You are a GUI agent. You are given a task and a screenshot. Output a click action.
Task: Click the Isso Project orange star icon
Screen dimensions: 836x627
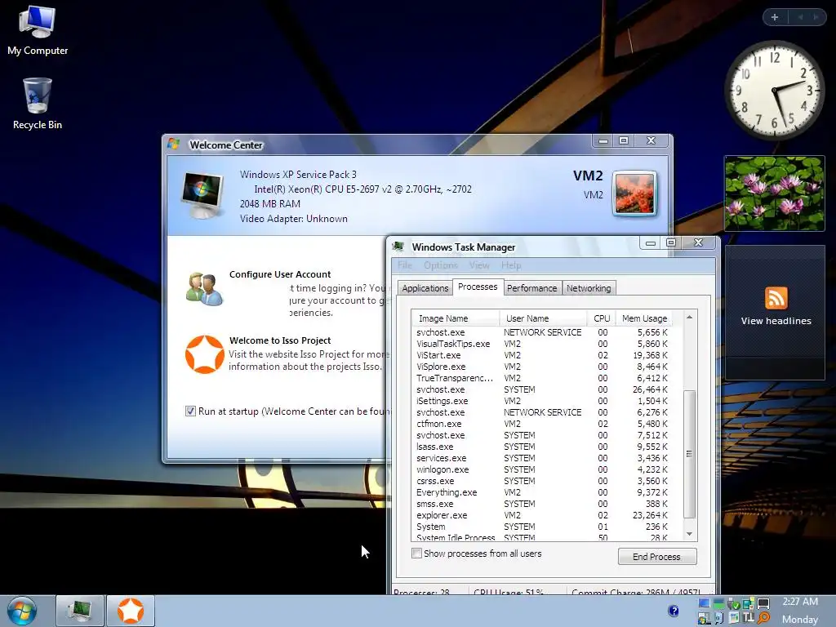tap(204, 354)
